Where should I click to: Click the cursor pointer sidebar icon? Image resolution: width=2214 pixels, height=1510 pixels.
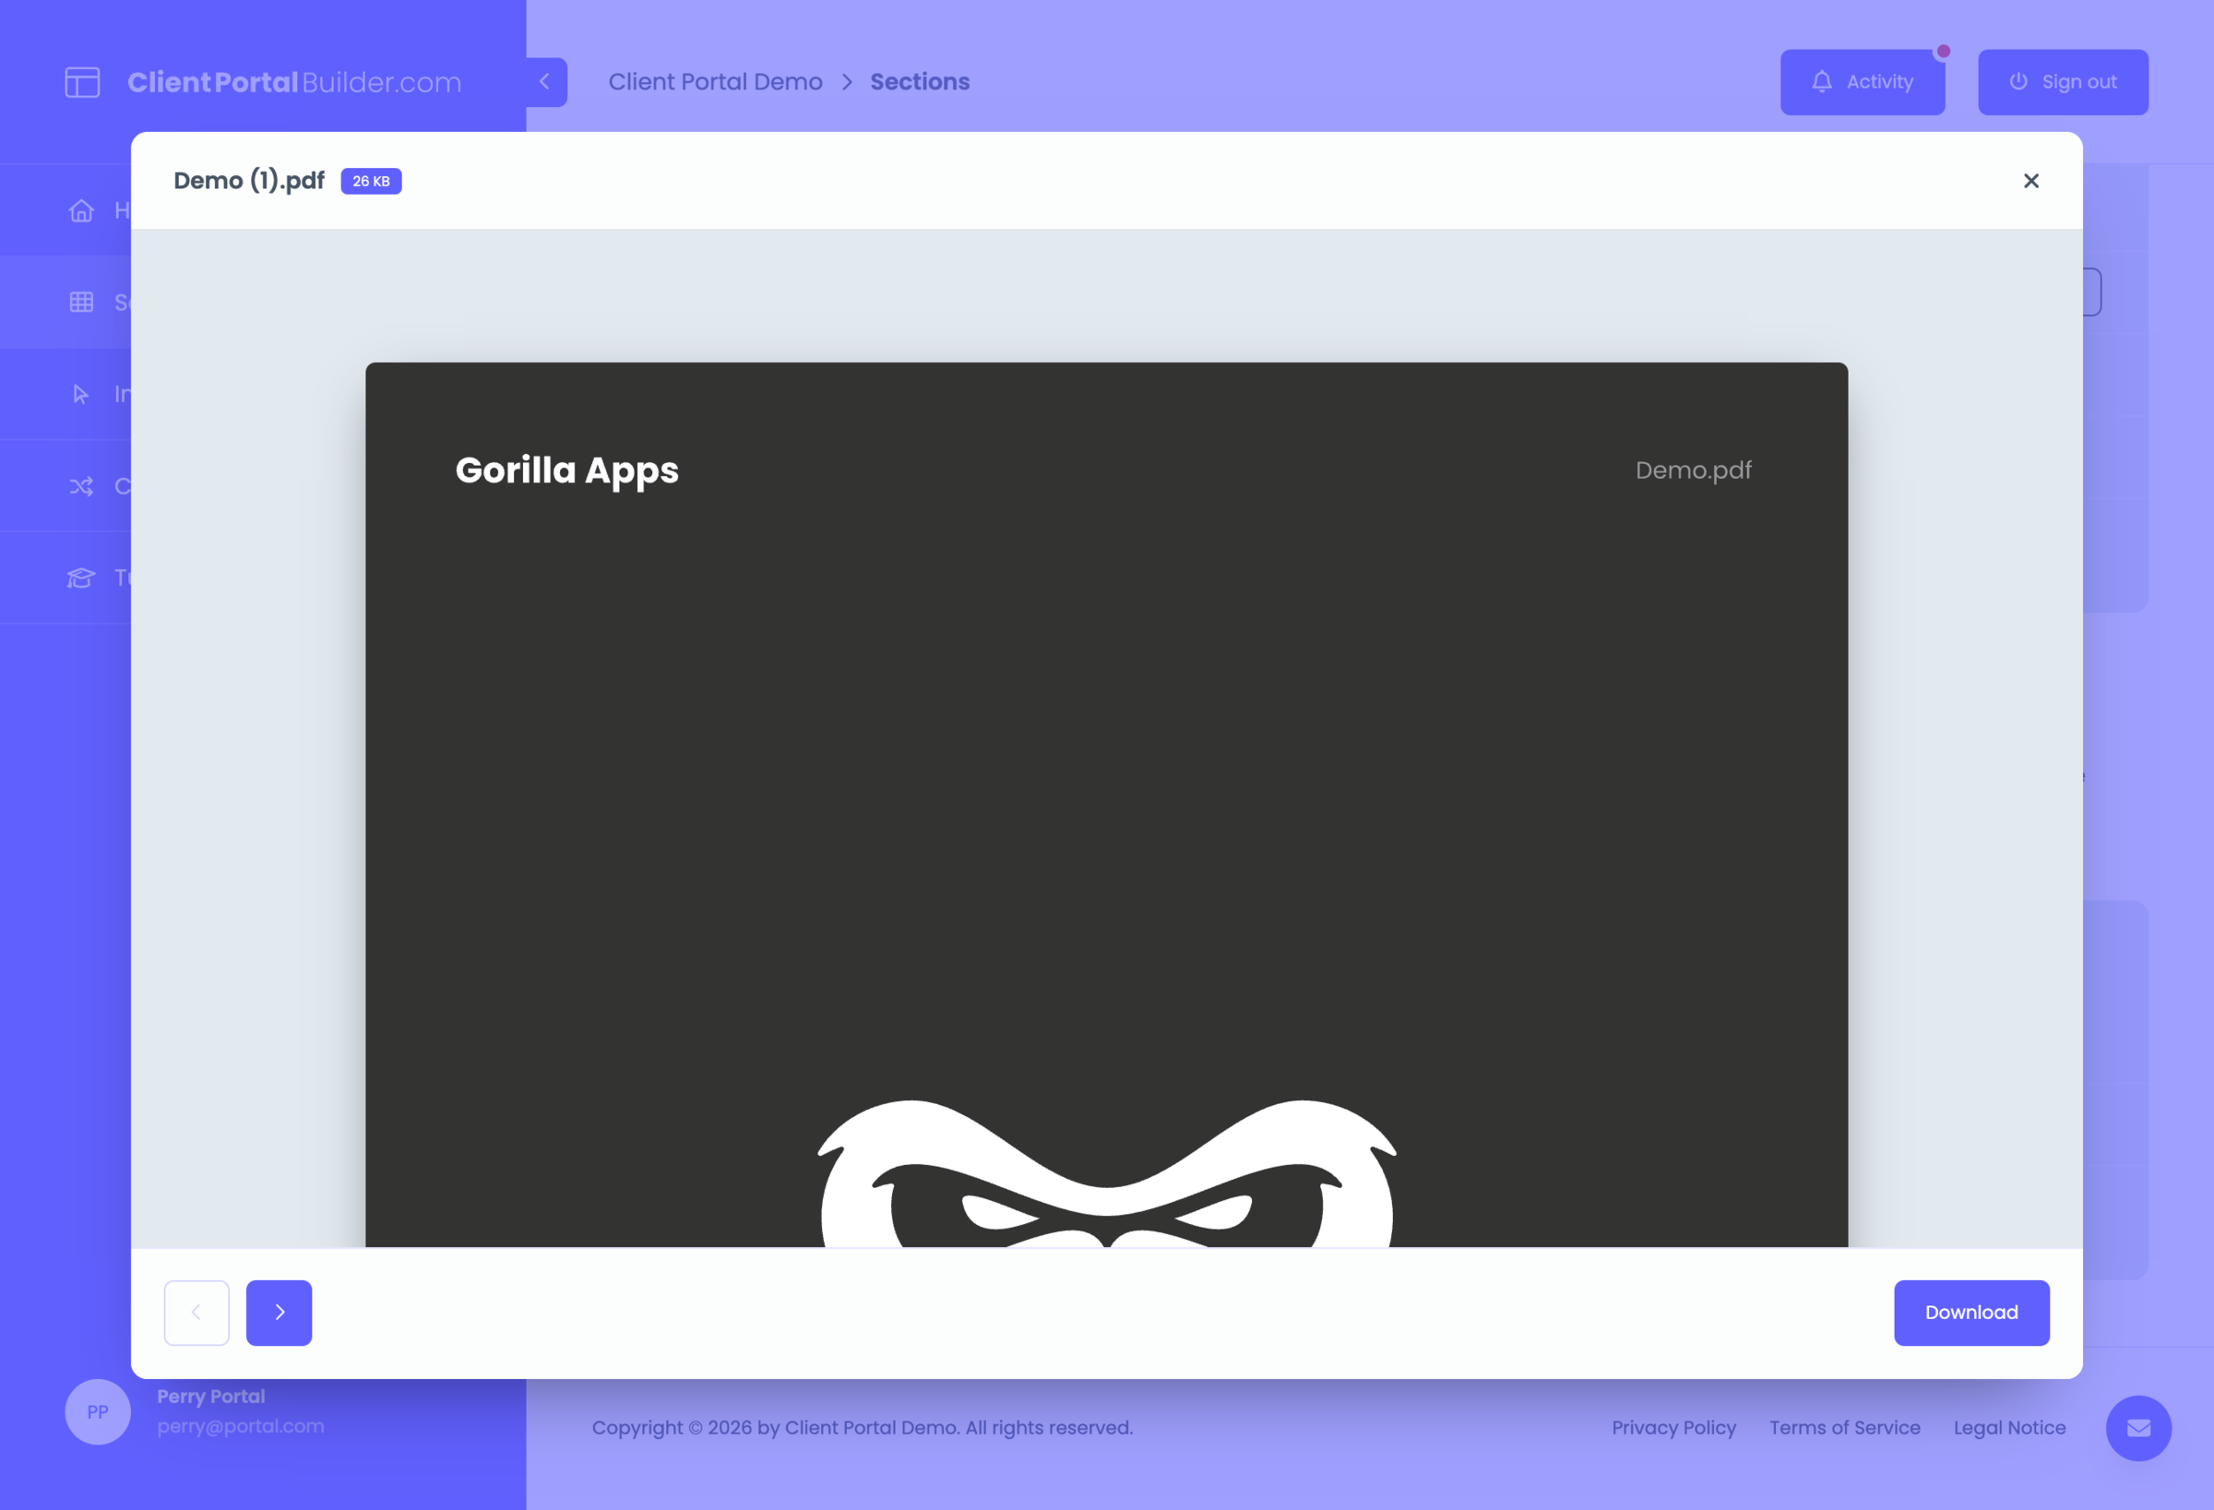point(82,394)
